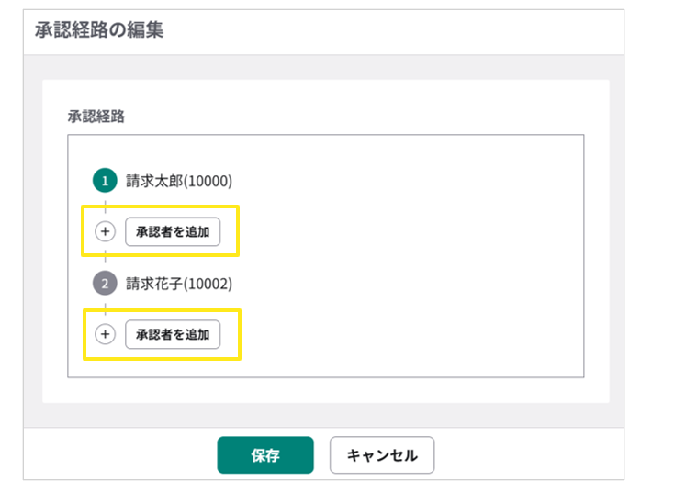Click the 承認経路 section label
This screenshot has height=503, width=686.
click(x=96, y=116)
